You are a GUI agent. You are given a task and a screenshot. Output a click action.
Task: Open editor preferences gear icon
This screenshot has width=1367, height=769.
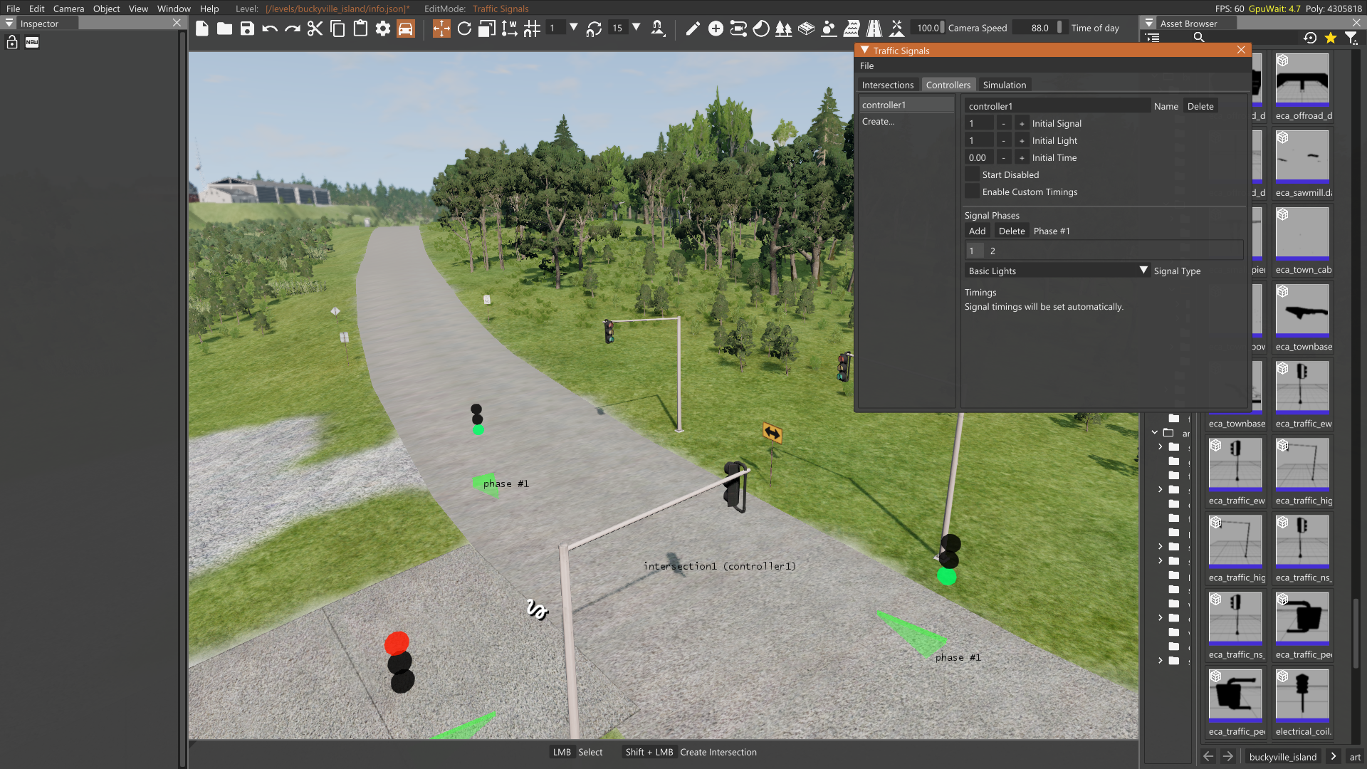tap(383, 28)
